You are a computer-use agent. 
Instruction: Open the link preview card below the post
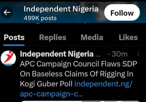tap(80, 101)
